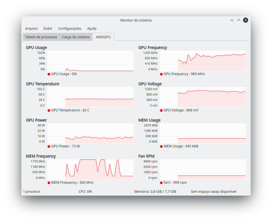Click the GPU Usage heading
Screen dimensions: 272x222
pyautogui.click(x=36, y=48)
